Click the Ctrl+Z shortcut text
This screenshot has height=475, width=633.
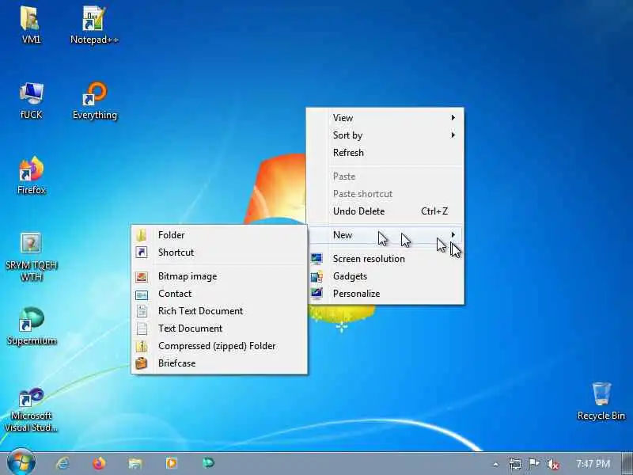434,211
